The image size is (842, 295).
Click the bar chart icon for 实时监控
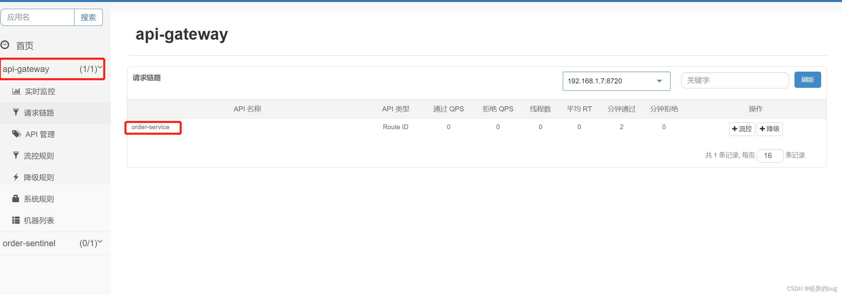tap(16, 91)
